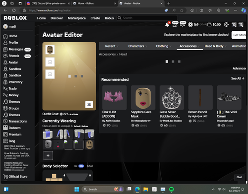This screenshot has width=248, height=194.
Task: Click the Accessories breadcrumb link
Action: tap(107, 54)
